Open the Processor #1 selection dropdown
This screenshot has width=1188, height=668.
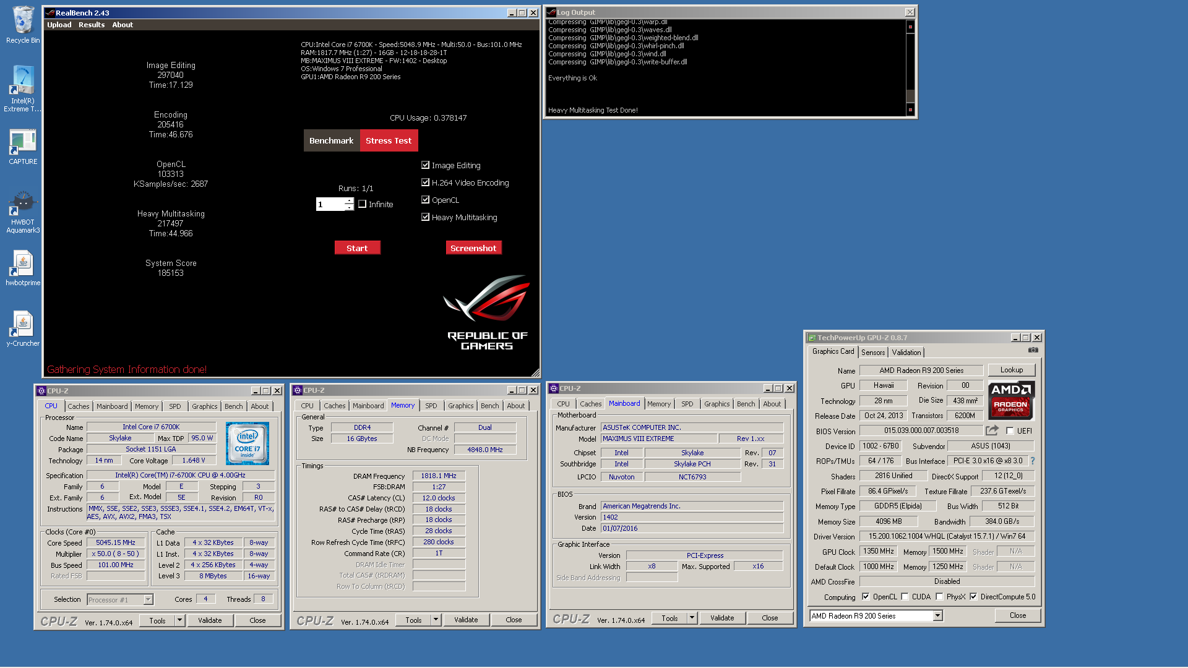[x=148, y=599]
